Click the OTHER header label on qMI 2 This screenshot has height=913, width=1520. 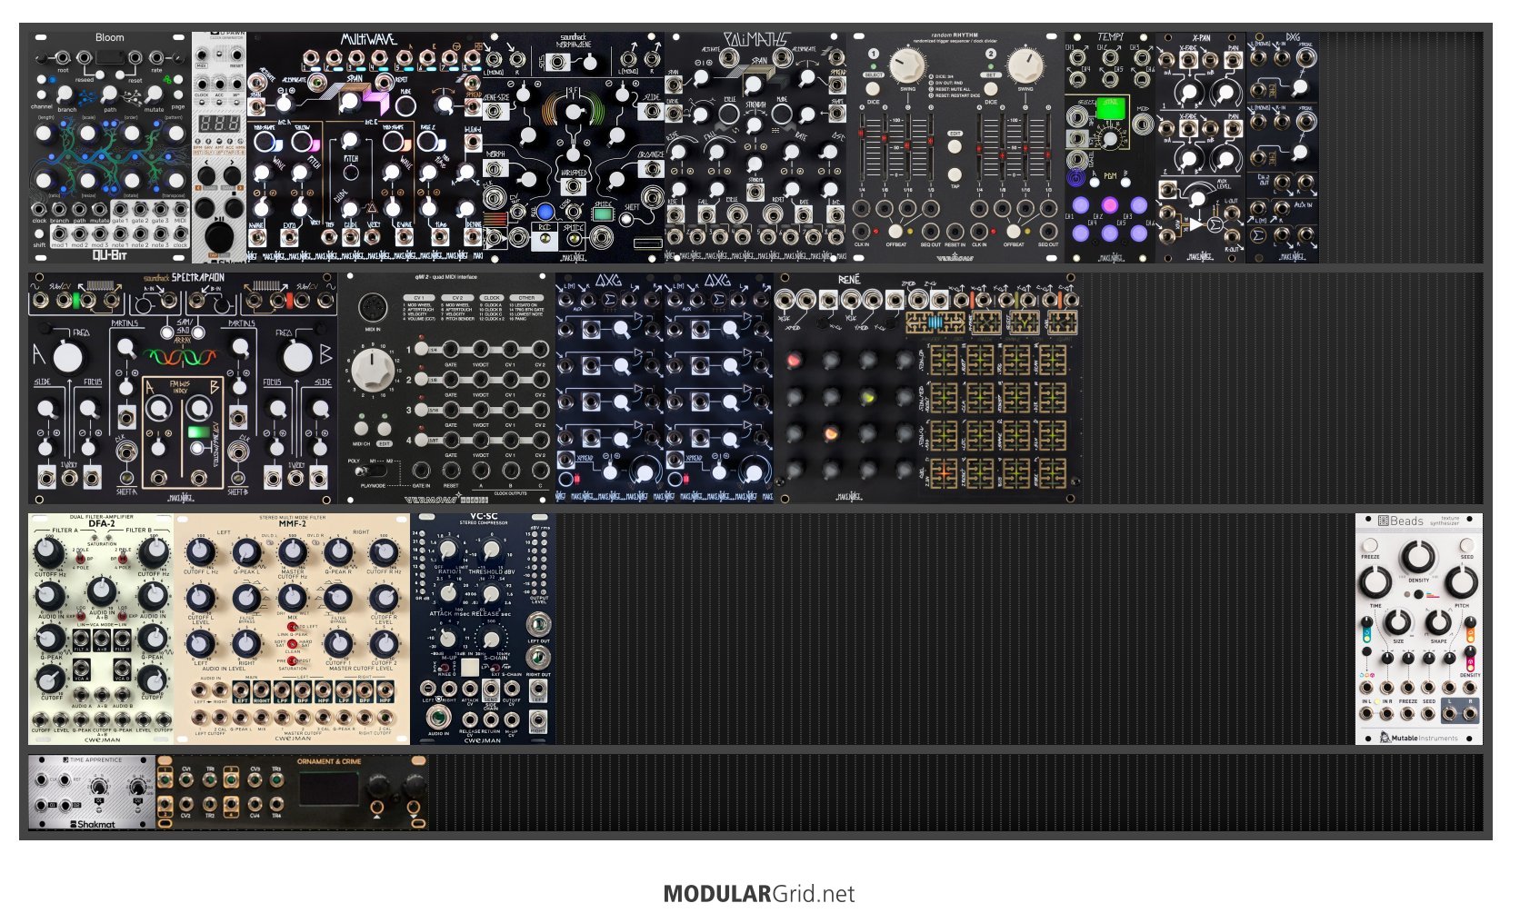pyautogui.click(x=527, y=297)
